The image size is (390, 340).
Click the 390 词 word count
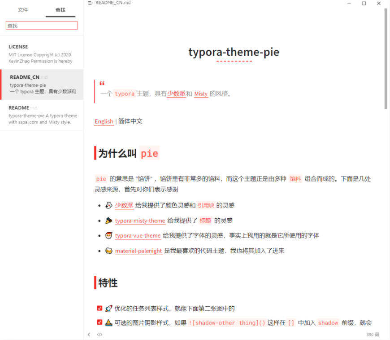tap(373, 335)
